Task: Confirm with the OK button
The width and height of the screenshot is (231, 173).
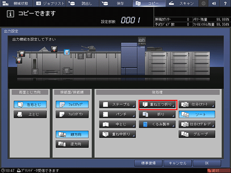Action: [207, 163]
